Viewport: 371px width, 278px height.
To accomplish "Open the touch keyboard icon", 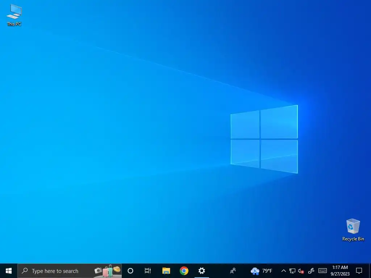I will [x=322, y=271].
